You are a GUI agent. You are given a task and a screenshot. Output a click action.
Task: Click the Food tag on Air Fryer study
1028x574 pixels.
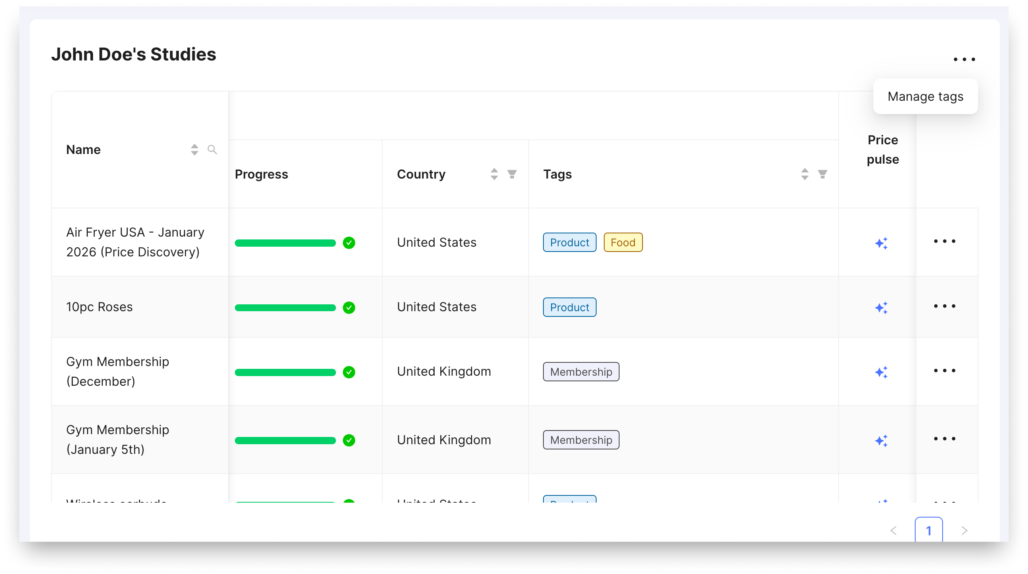point(623,243)
